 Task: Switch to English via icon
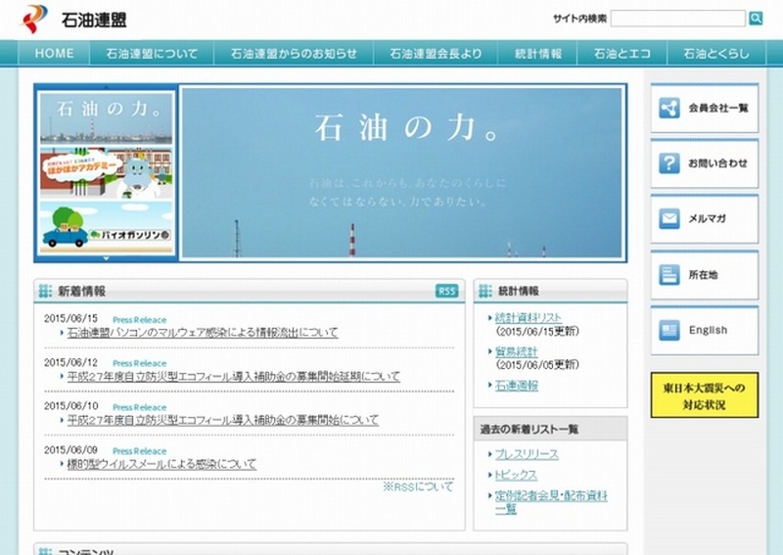(669, 330)
